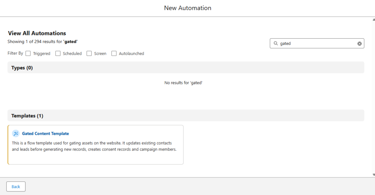Collapse the Templates (1) section header
Viewport: 375px width, 195px height.
(27, 116)
